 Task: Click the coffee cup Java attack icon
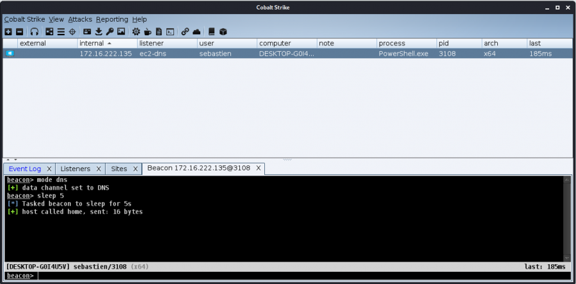[147, 31]
